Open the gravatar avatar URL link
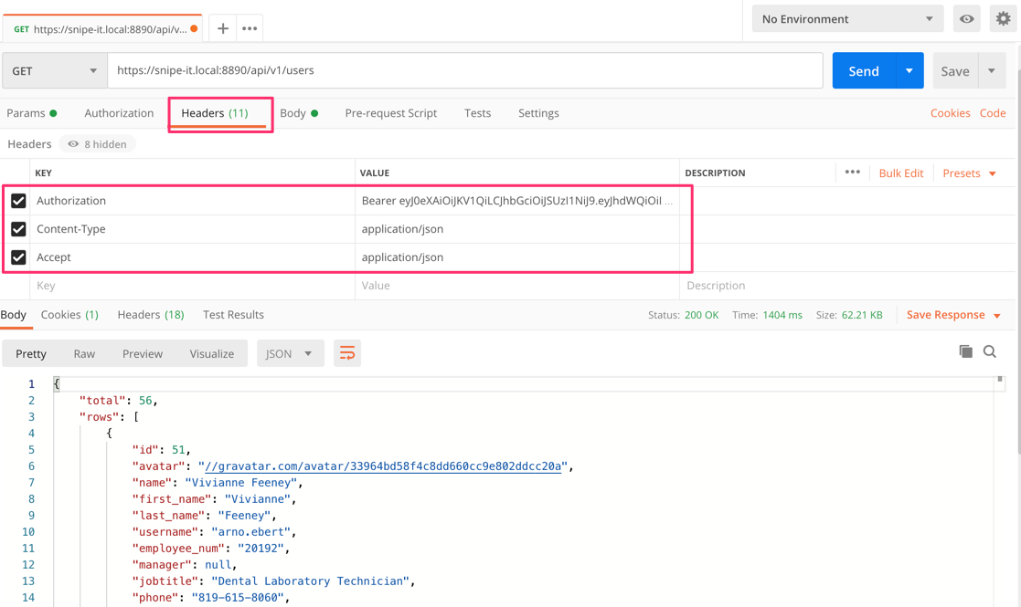The height and width of the screenshot is (607, 1021). [383, 466]
